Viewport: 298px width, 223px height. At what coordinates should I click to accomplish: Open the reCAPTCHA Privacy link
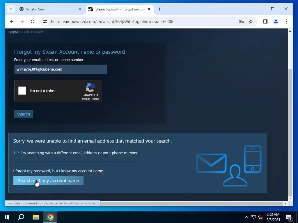[86, 99]
